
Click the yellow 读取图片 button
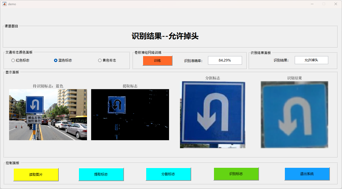[x=36, y=175]
